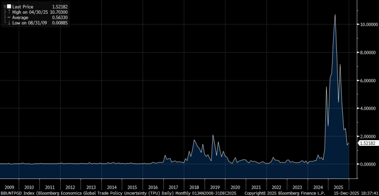Click the 2025 year label on x-axis
Screen dimensions: 379x196
pyautogui.click(x=339, y=187)
